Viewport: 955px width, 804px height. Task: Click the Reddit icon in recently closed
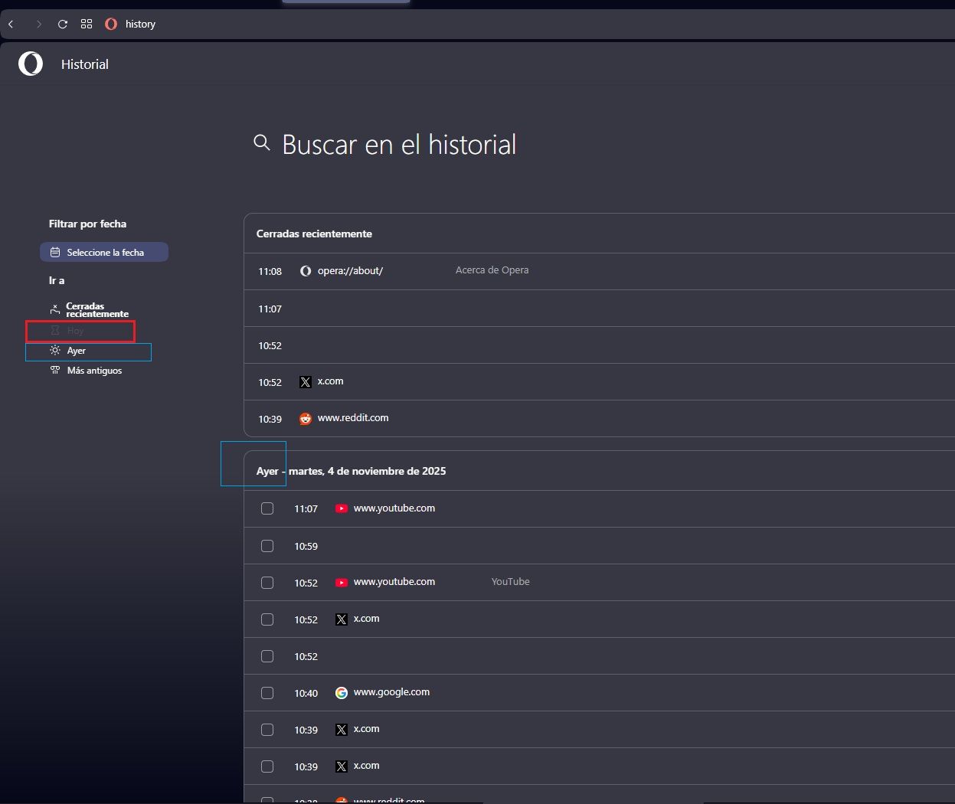tap(306, 419)
